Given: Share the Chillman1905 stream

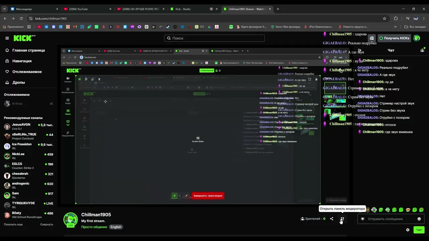Looking at the screenshot, I should pyautogui.click(x=331, y=219).
